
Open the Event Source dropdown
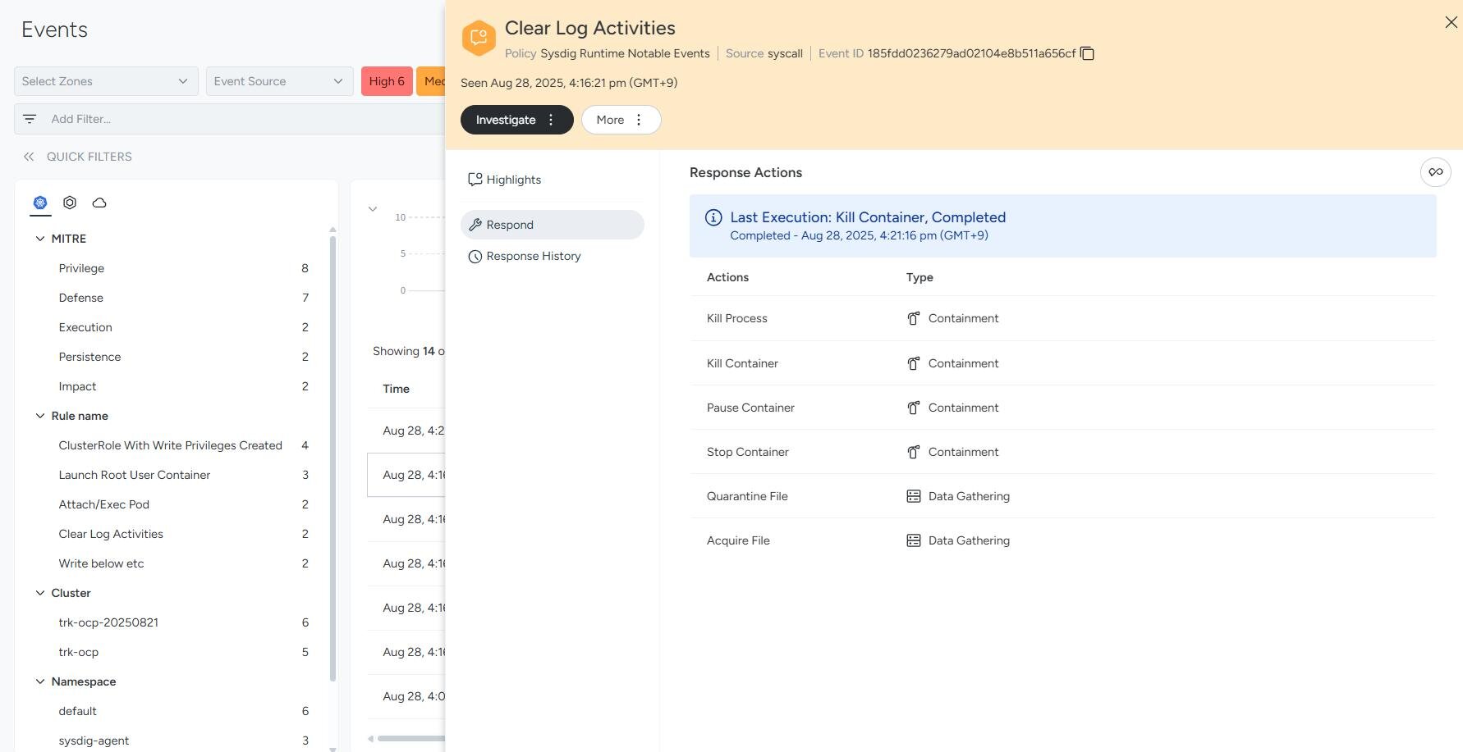[279, 81]
